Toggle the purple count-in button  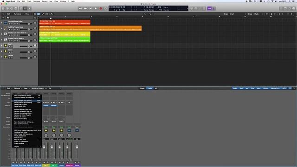click(209, 8)
